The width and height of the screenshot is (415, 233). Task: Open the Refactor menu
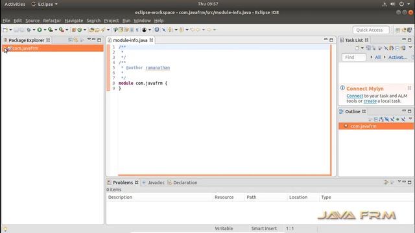52,21
